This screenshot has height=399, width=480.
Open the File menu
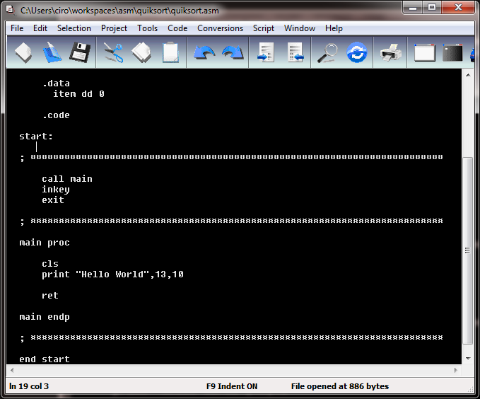[x=17, y=28]
